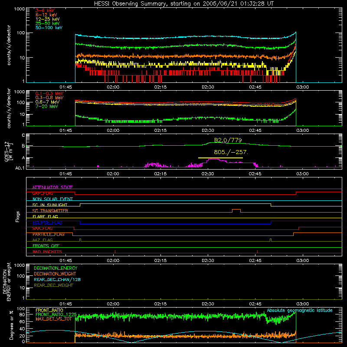This screenshot has width=347, height=347.
Task: Select the ECLIPSE_FLAG label
Action: [47, 223]
